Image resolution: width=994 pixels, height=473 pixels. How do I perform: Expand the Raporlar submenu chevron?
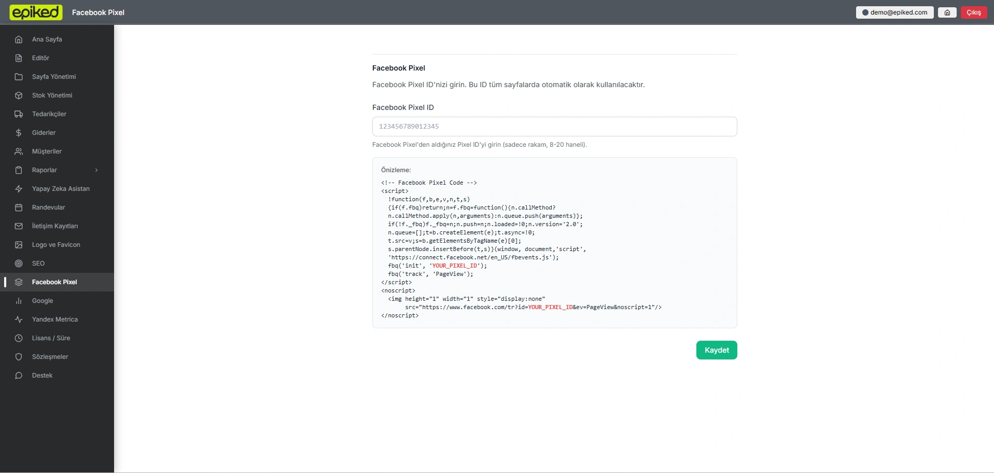(x=96, y=170)
